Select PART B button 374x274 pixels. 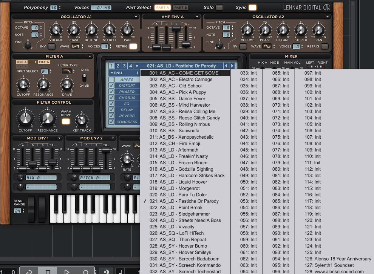point(180,8)
